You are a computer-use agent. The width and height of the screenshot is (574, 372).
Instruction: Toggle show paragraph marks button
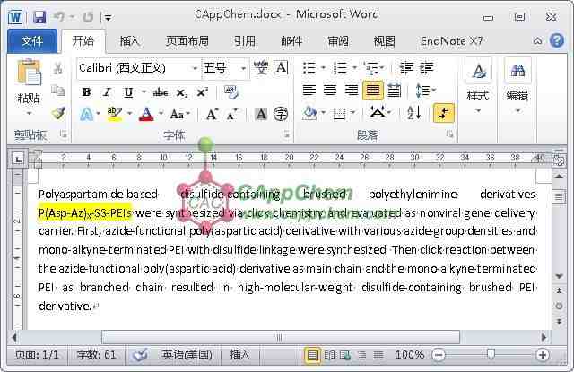pyautogui.click(x=444, y=113)
